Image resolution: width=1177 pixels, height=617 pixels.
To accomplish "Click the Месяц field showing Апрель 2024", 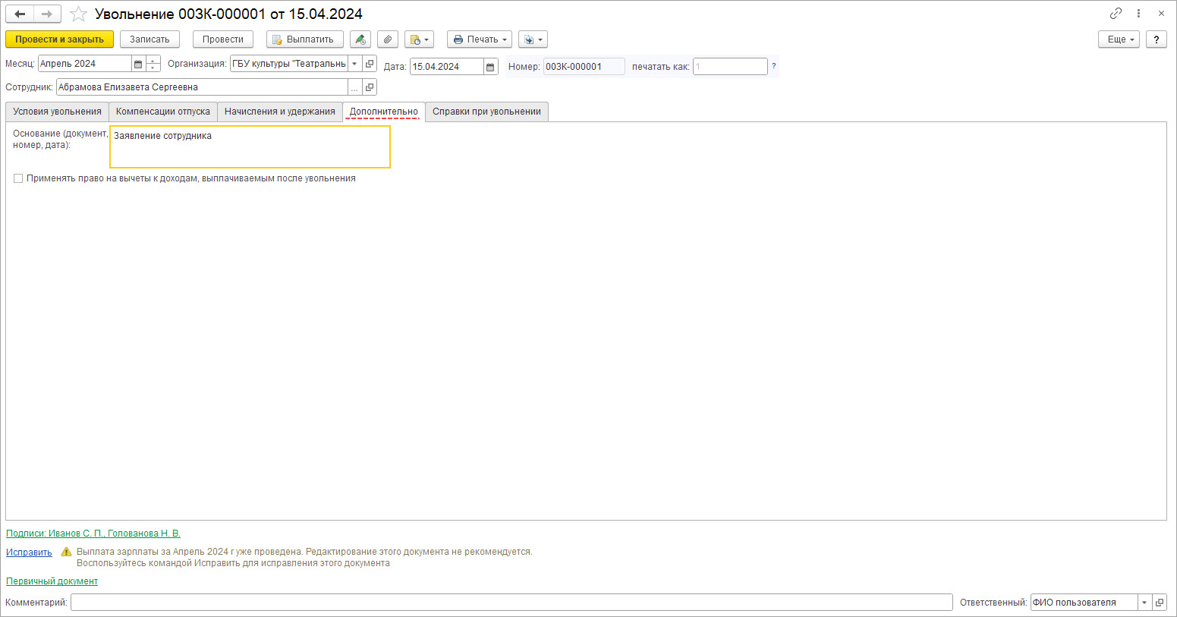I will click(85, 64).
